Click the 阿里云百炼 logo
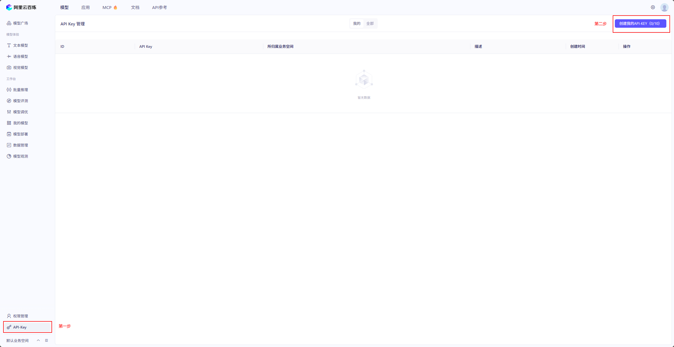The width and height of the screenshot is (674, 347). [21, 7]
